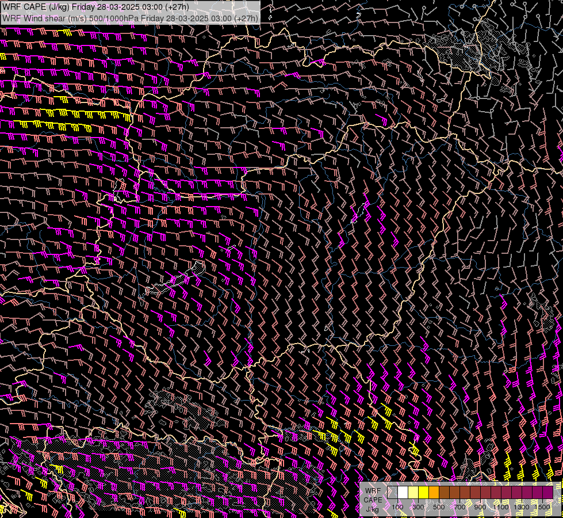Image resolution: width=563 pixels, height=518 pixels.
Task: Select the white CAPE legend swatch
Action: pos(403,493)
